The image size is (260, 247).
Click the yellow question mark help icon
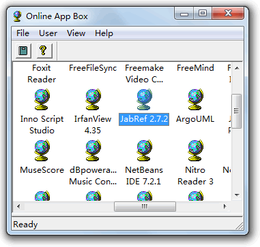pos(44,50)
